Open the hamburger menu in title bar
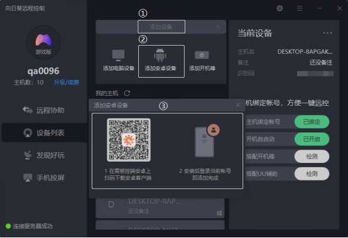 point(300,8)
